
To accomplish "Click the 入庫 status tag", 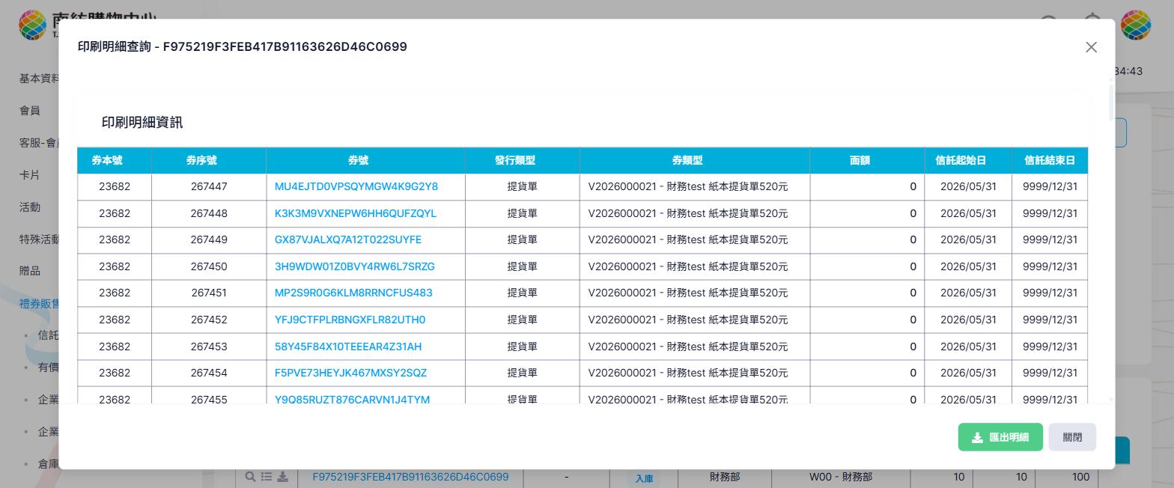I will 644,478.
